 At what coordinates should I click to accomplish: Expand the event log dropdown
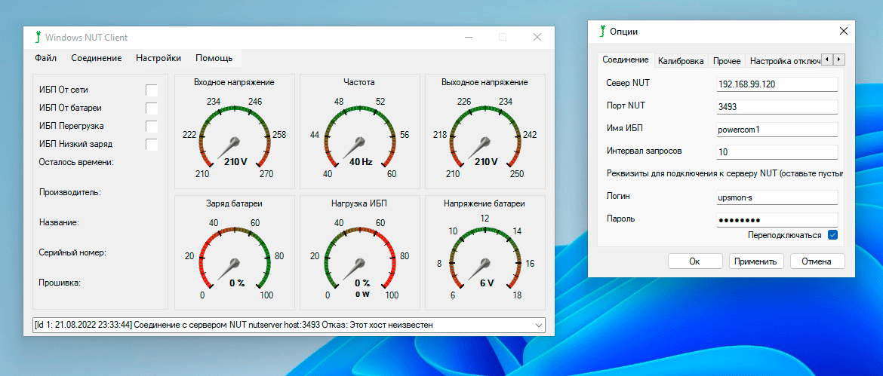point(538,325)
